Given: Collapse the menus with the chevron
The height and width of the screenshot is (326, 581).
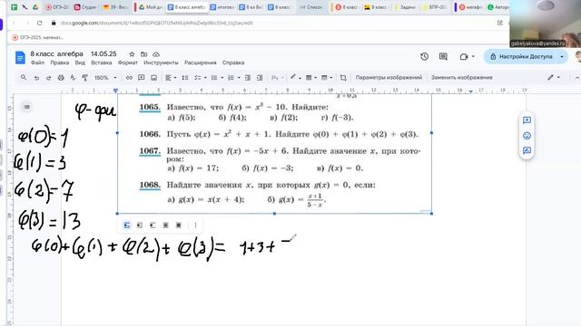Looking at the screenshot, I should pyautogui.click(x=577, y=78).
